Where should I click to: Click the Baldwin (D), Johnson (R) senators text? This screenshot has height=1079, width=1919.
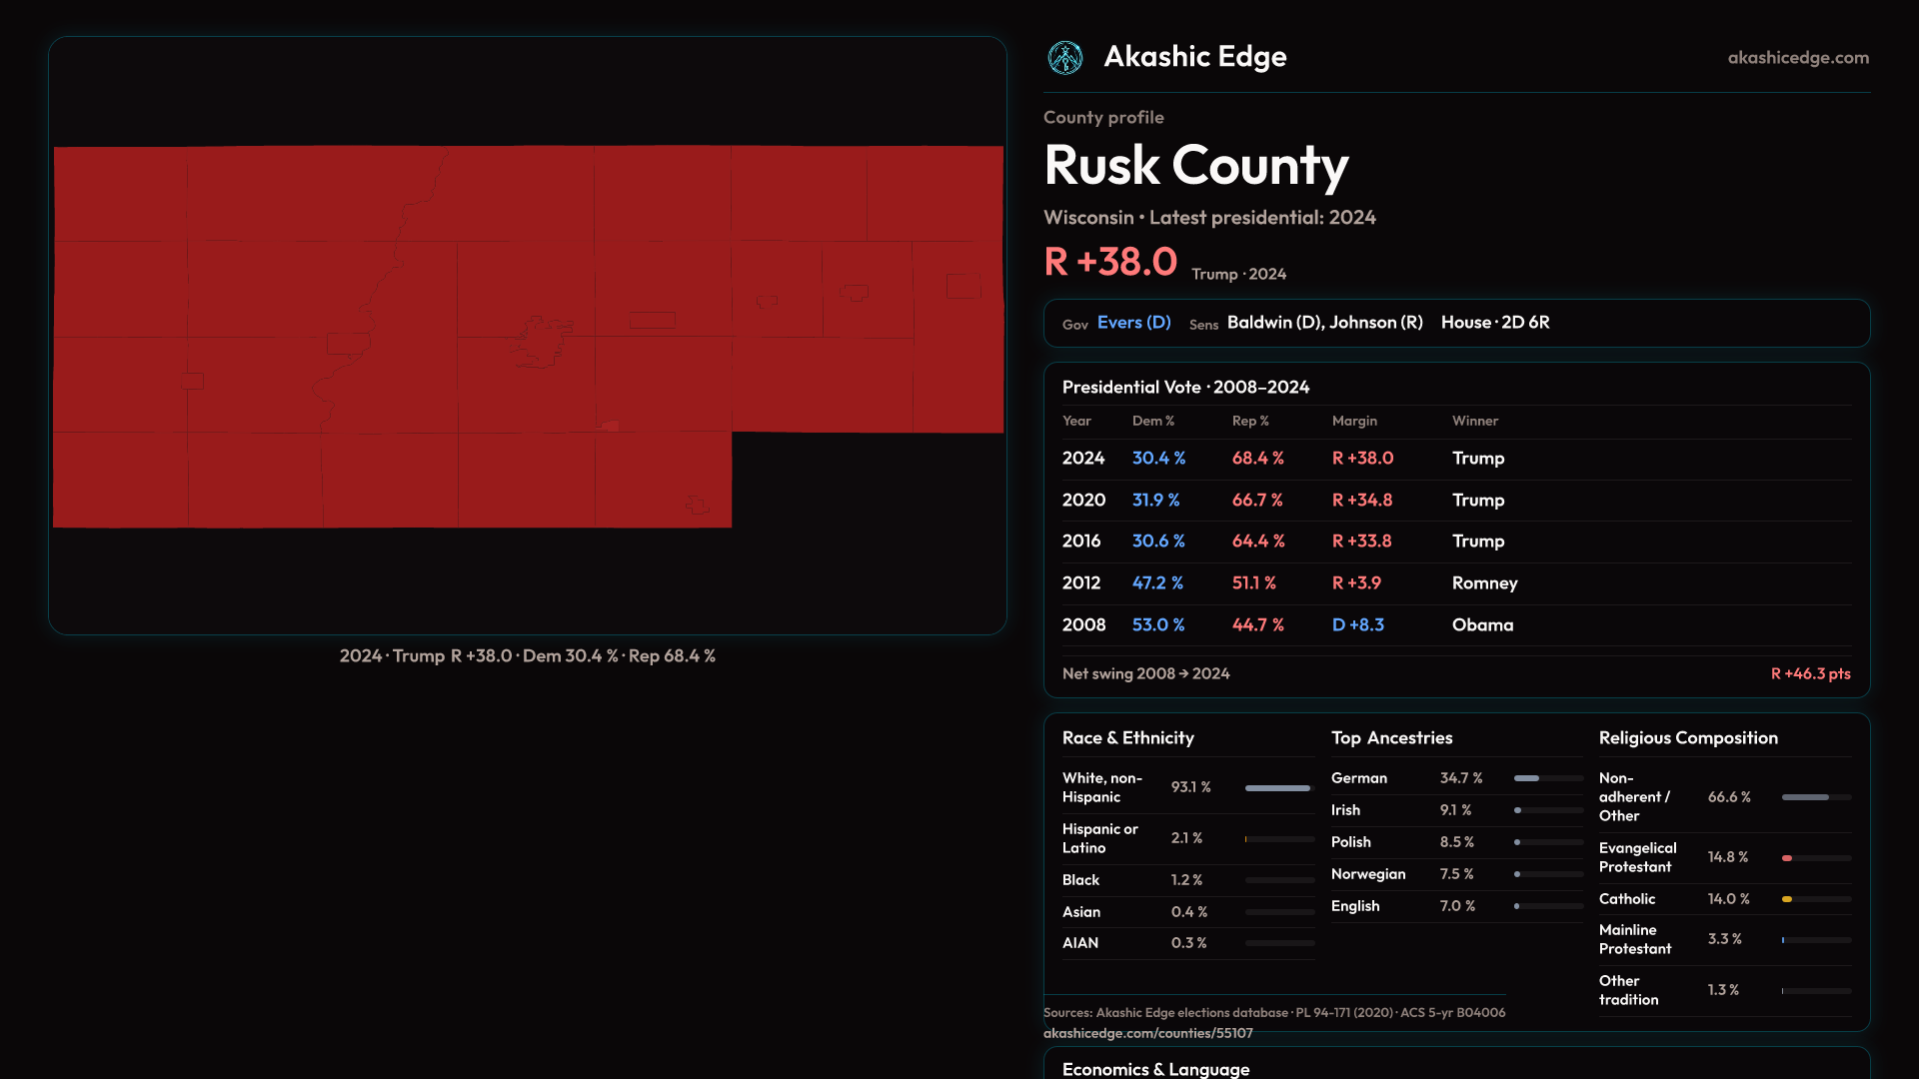click(x=1324, y=323)
